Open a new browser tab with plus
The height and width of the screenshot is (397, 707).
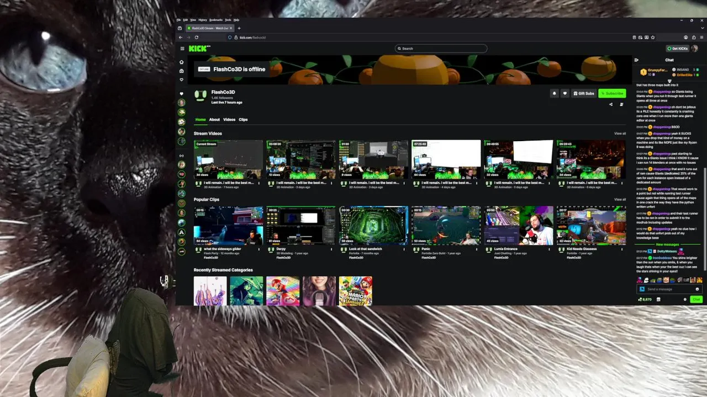pyautogui.click(x=239, y=28)
